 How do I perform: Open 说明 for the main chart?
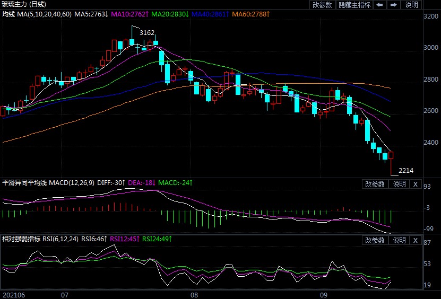point(412,5)
